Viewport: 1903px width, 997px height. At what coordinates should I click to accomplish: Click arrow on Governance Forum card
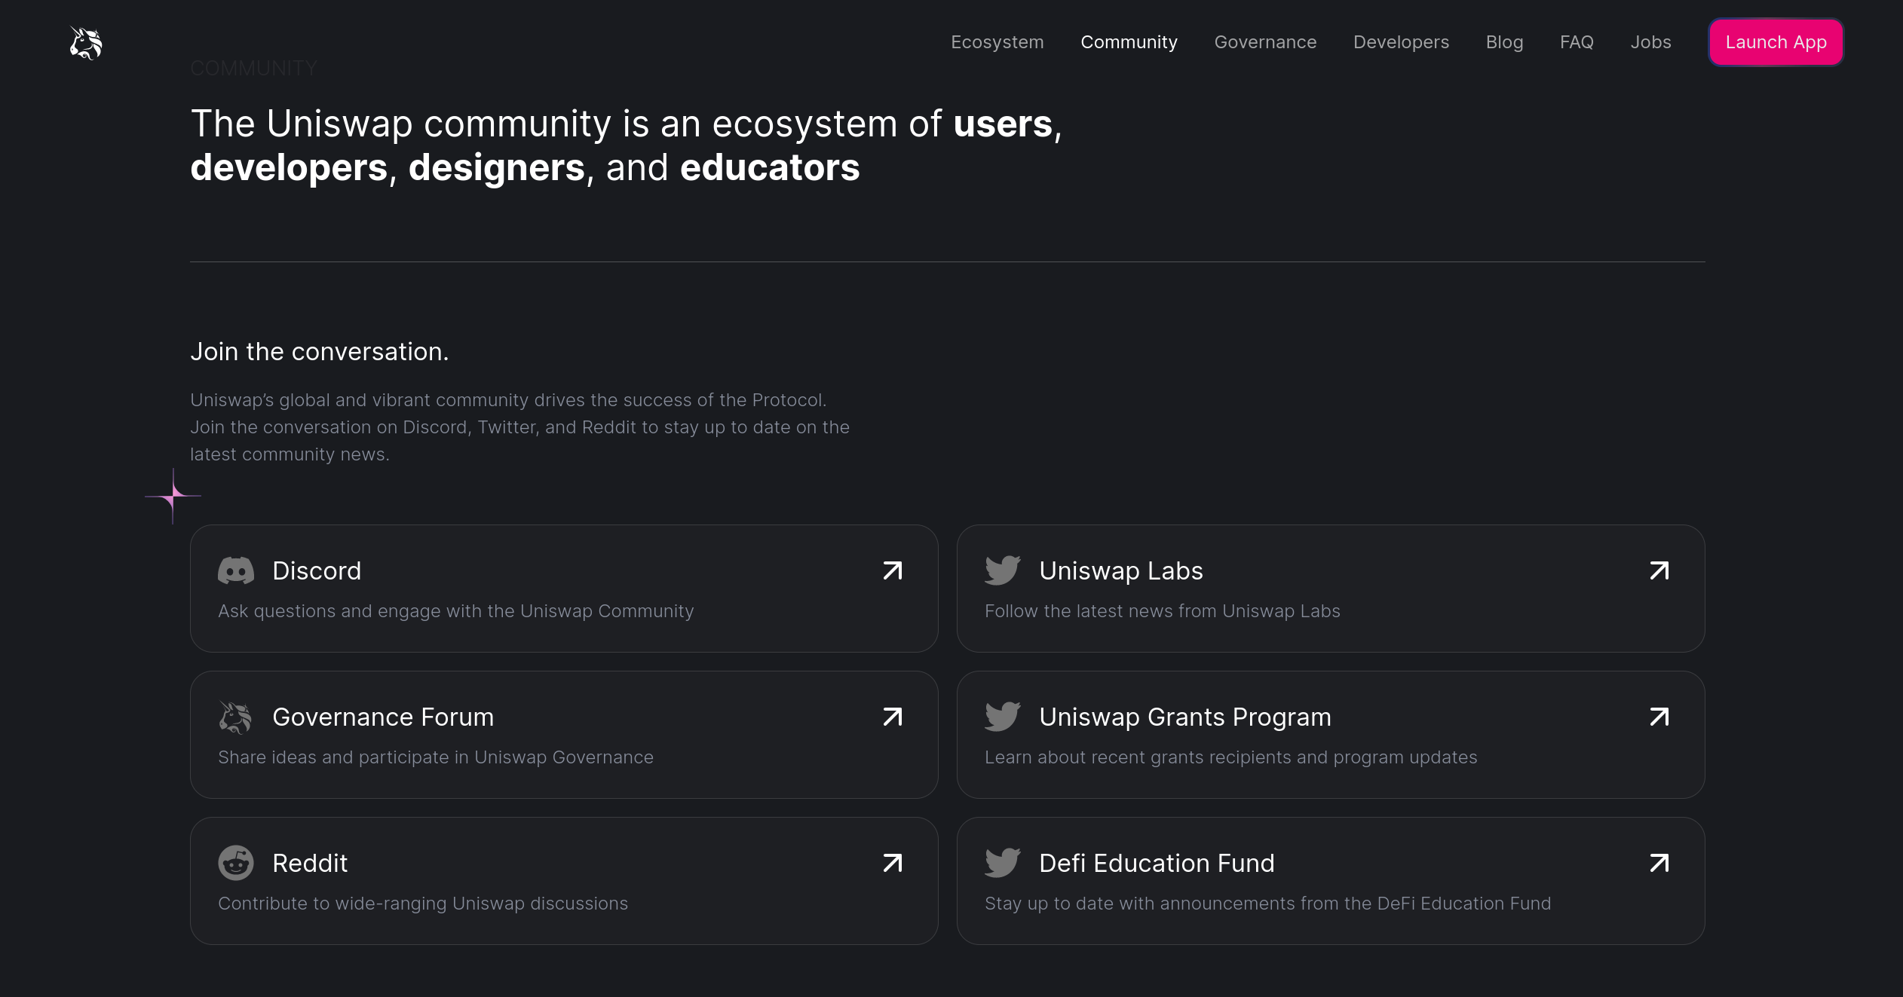(893, 717)
